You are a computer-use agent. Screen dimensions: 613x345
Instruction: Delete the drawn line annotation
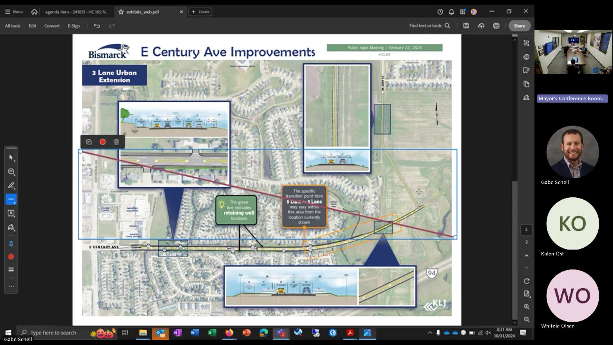[x=117, y=142]
